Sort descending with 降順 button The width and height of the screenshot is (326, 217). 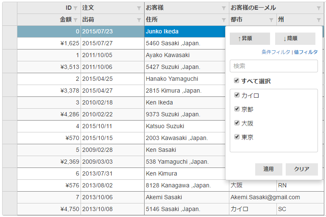pos(295,38)
